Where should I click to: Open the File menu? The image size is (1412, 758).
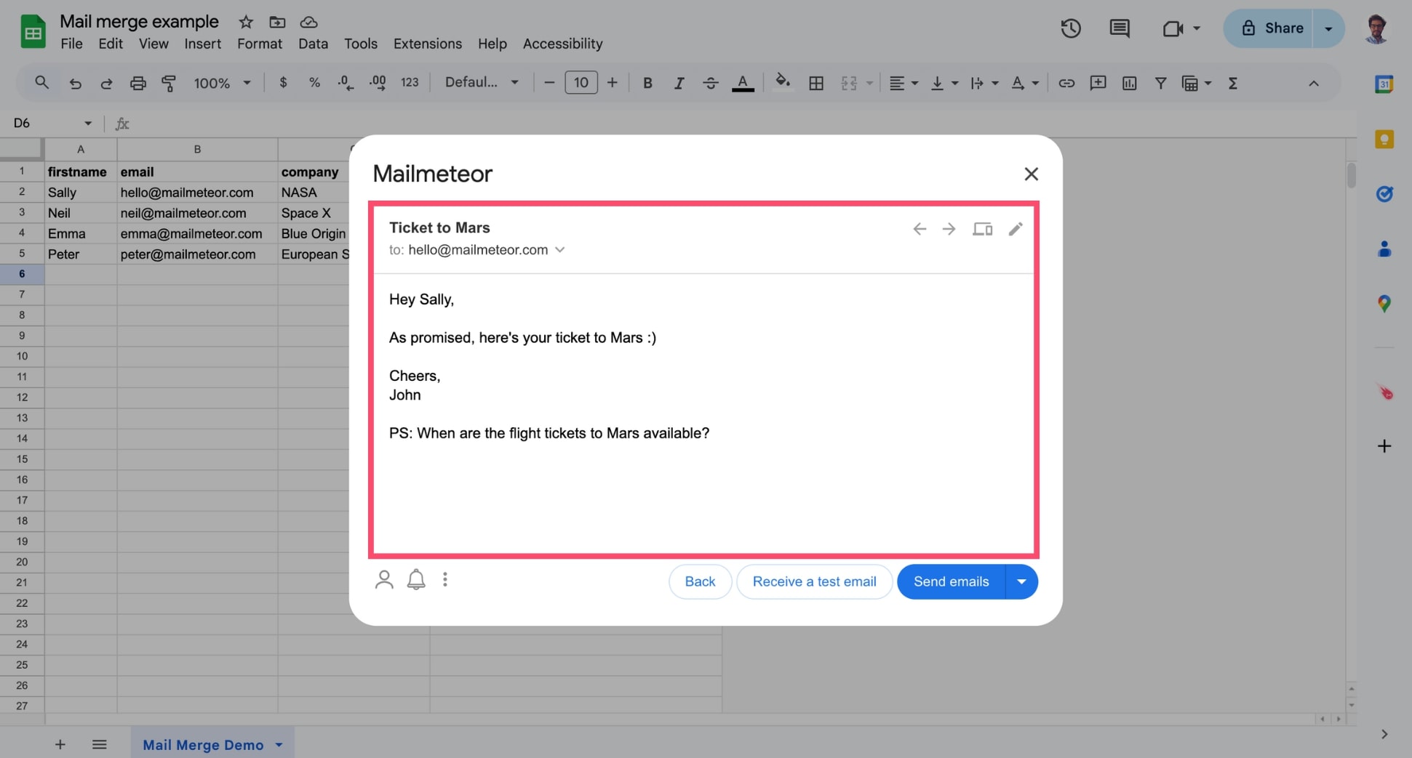[71, 44]
